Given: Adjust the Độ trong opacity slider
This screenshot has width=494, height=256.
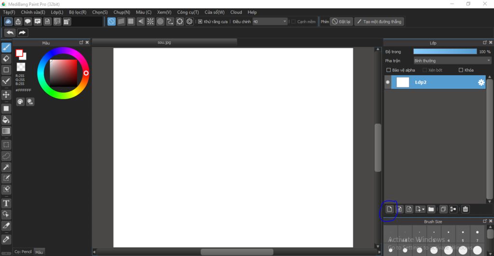Looking at the screenshot, I should click(x=445, y=52).
